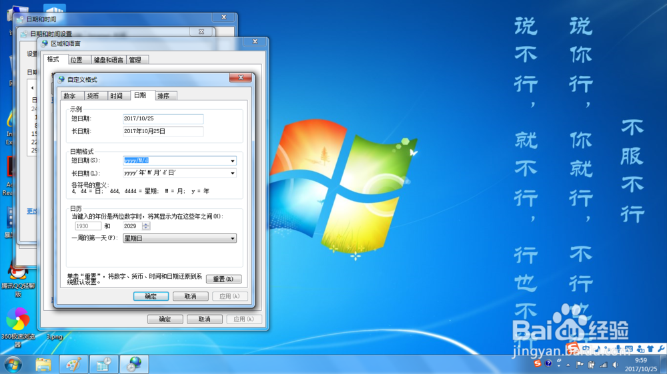
Task: Toggle the 中 Chinese mode on the IME bar
Action: pyautogui.click(x=586, y=349)
